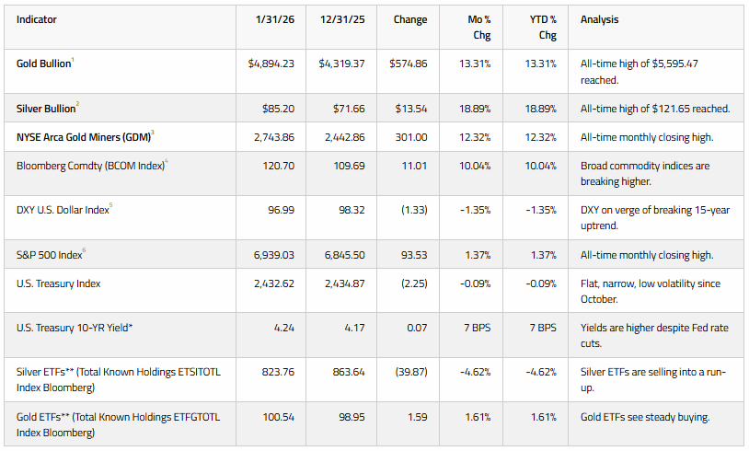This screenshot has height=451, width=749.
Task: Click the S&P 500 Index footnote 6
Action: pos(84,250)
